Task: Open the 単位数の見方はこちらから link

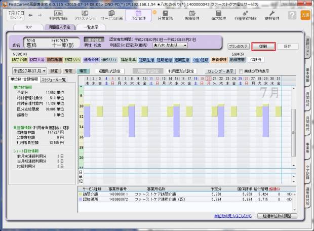Action: [233, 216]
